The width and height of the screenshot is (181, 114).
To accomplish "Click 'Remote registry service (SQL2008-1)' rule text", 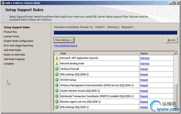I will [x=80, y=102].
